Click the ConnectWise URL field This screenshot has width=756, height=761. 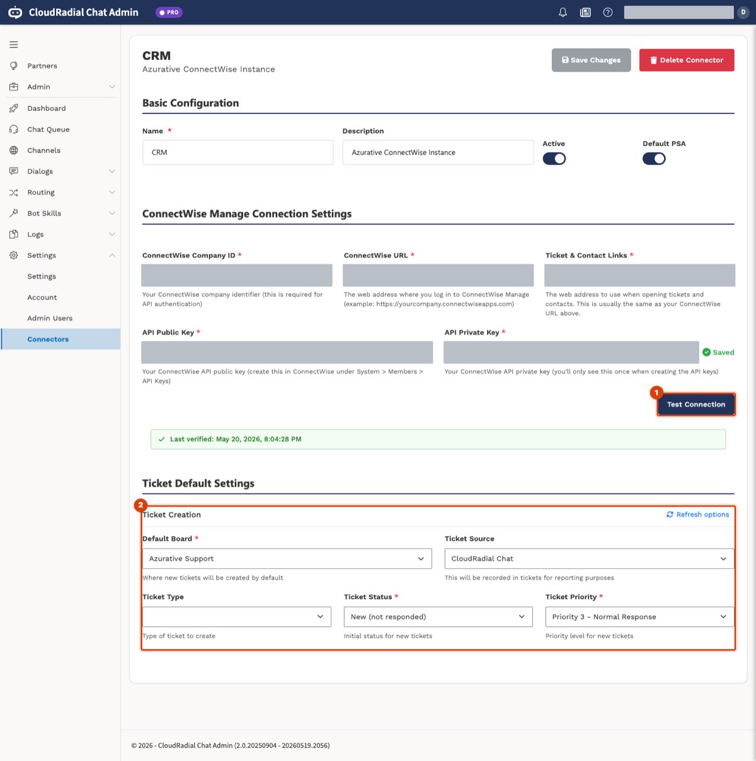point(438,275)
